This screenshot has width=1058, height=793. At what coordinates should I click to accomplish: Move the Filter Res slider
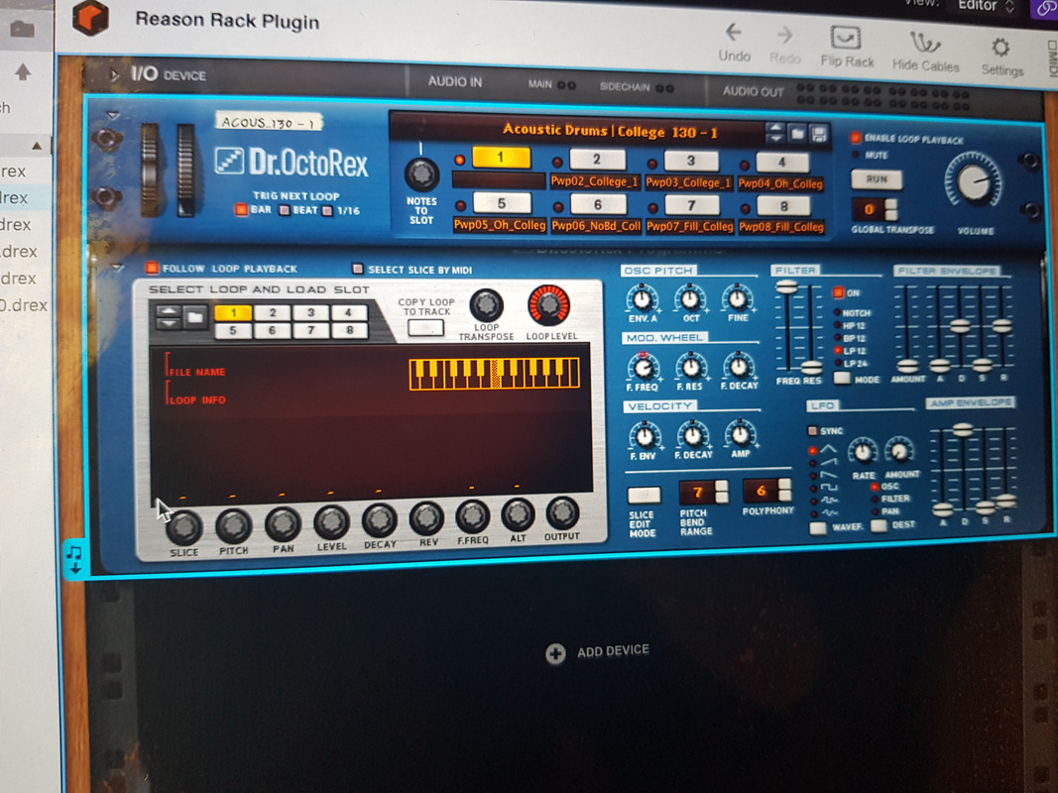pyautogui.click(x=811, y=368)
